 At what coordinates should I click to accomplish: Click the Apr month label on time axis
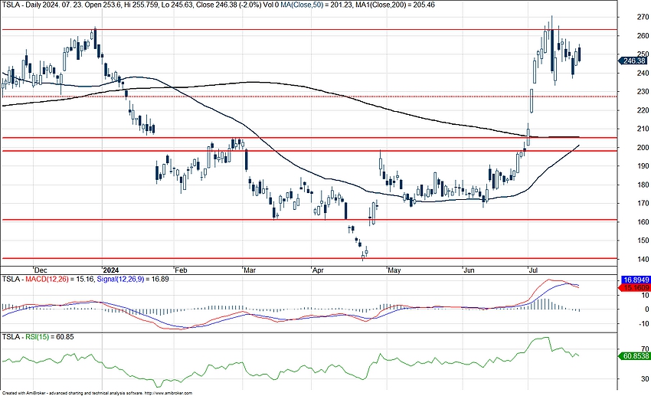tap(318, 270)
